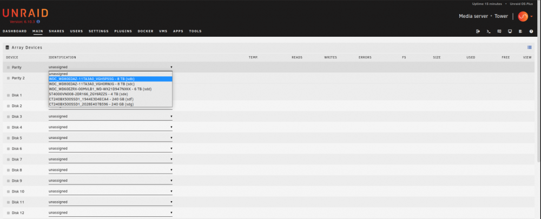Screen dimensions: 541x219
Task: Open the Disk 5 identification dropdown
Action: point(110,138)
